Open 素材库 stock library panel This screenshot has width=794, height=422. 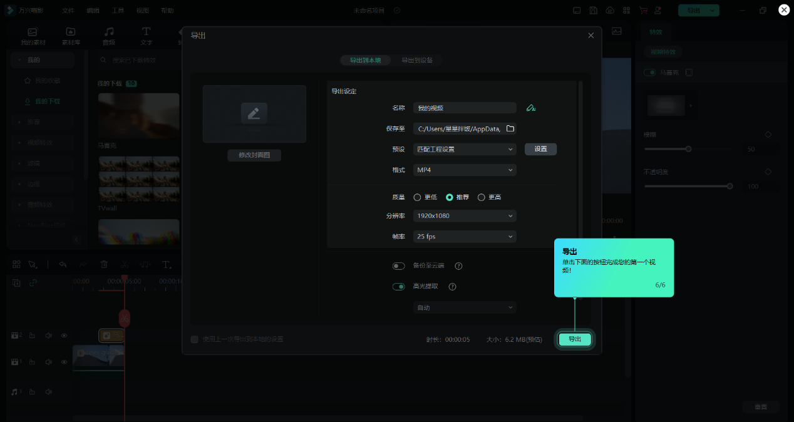pyautogui.click(x=71, y=36)
